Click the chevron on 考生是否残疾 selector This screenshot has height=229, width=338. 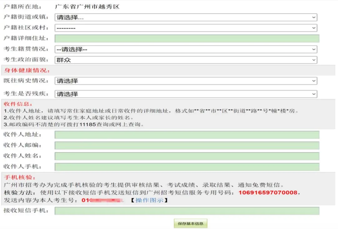314,94
